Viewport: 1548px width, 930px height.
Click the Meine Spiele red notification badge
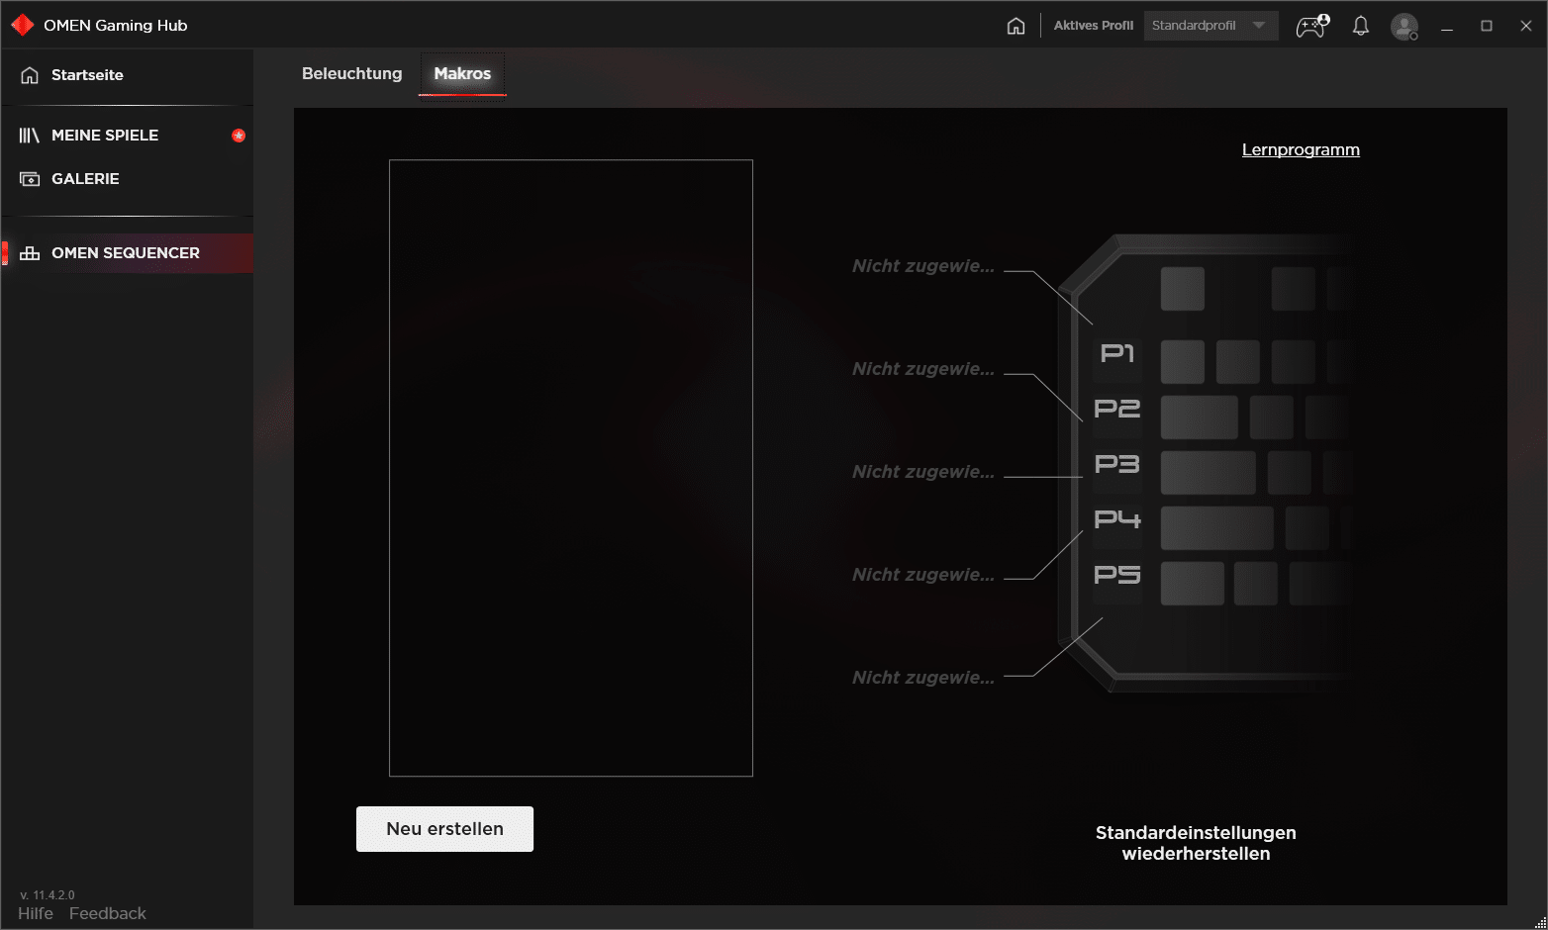click(x=239, y=136)
